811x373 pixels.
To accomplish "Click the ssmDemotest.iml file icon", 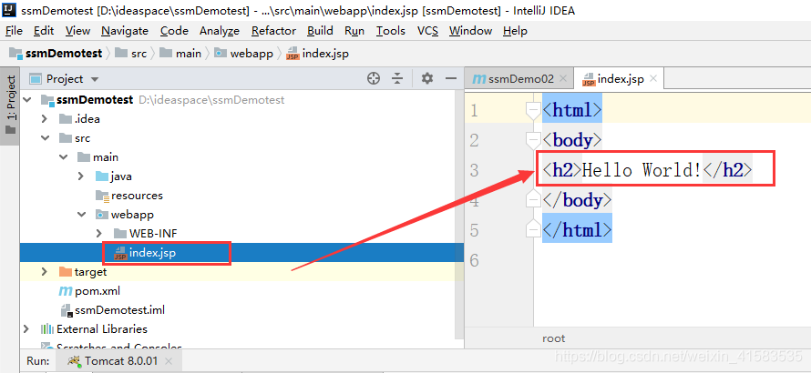I will (x=67, y=310).
